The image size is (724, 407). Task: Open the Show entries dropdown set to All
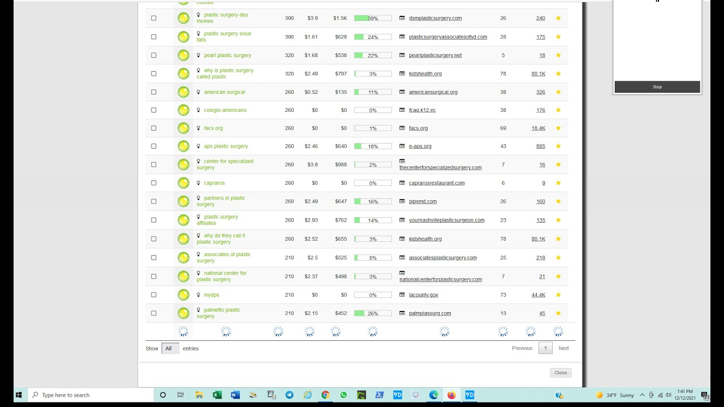click(x=170, y=349)
